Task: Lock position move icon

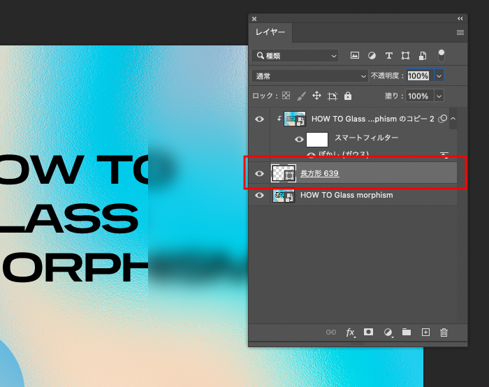Action: tap(316, 96)
